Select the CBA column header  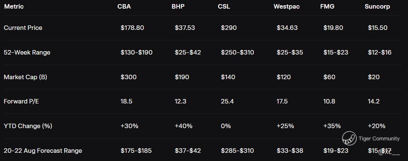tap(124, 6)
